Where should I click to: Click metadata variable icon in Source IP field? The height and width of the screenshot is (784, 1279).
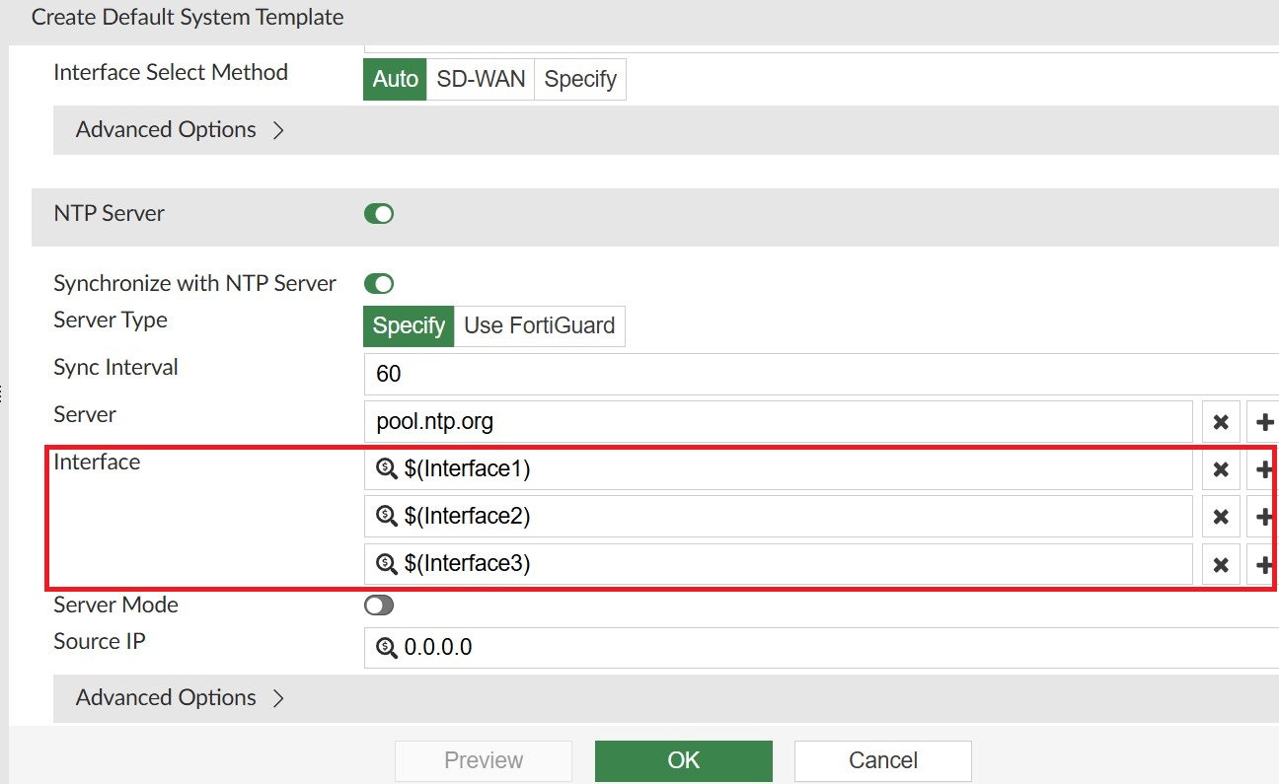[x=387, y=648]
